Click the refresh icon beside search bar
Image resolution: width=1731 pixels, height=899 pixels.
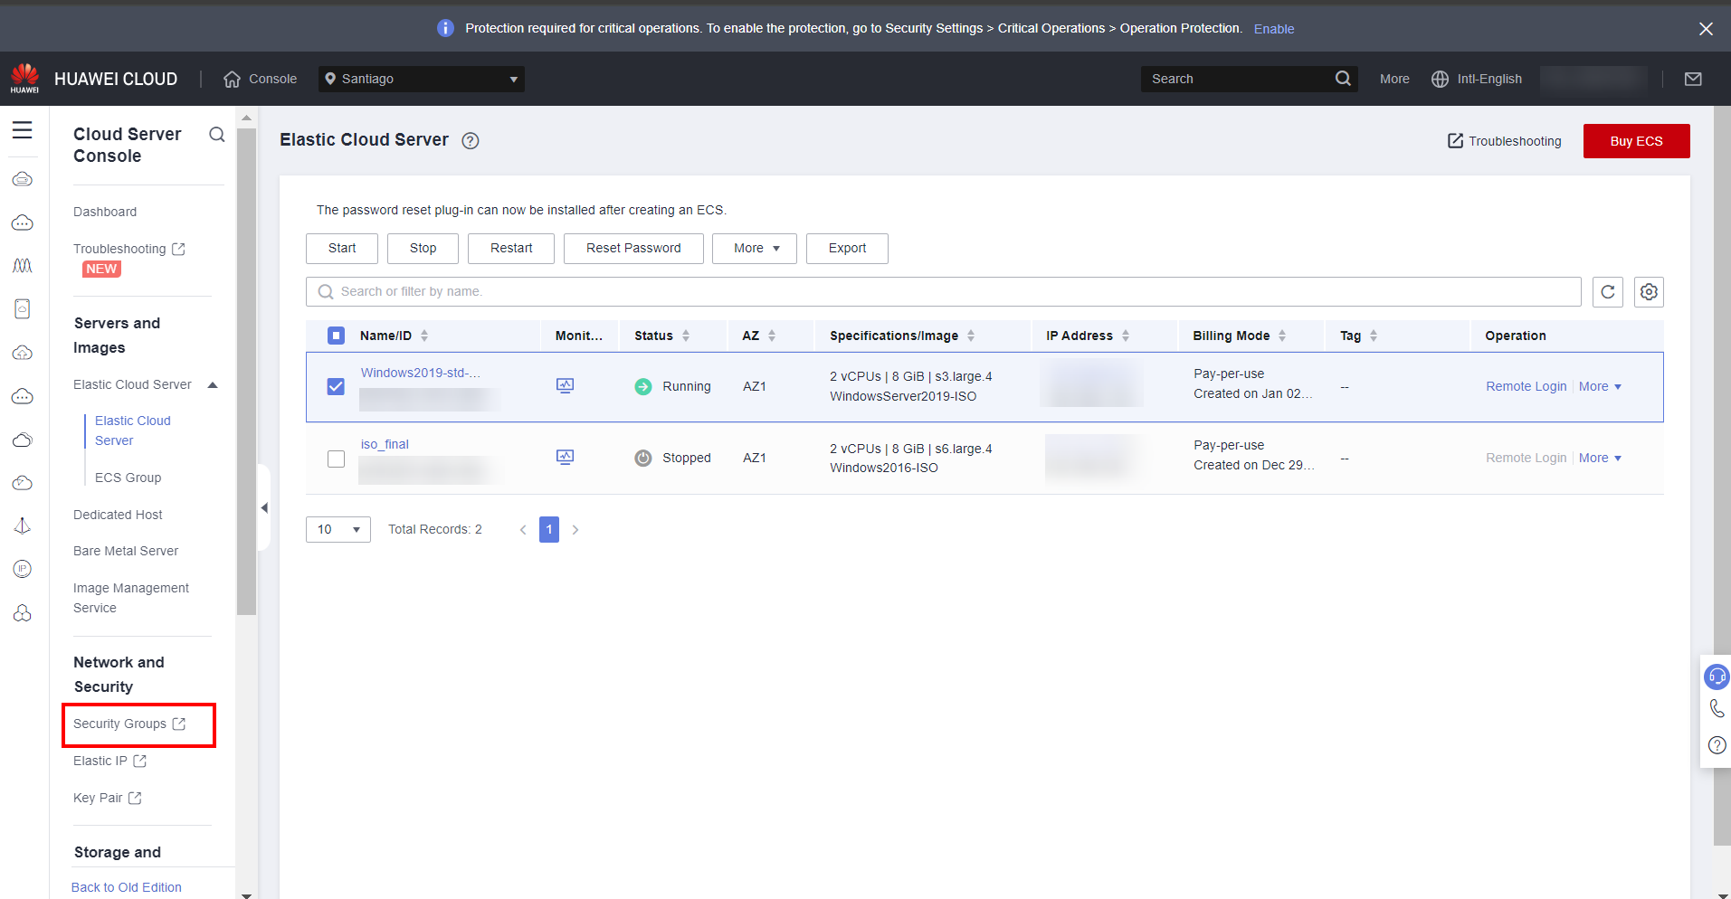1607,292
